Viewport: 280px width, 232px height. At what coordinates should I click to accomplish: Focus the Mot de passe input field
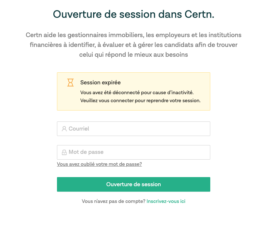tap(139, 152)
